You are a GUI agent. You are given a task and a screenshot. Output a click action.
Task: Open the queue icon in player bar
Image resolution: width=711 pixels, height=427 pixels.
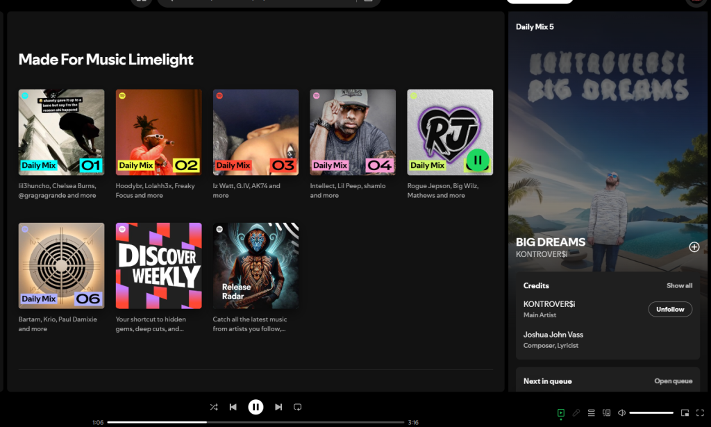coord(592,412)
